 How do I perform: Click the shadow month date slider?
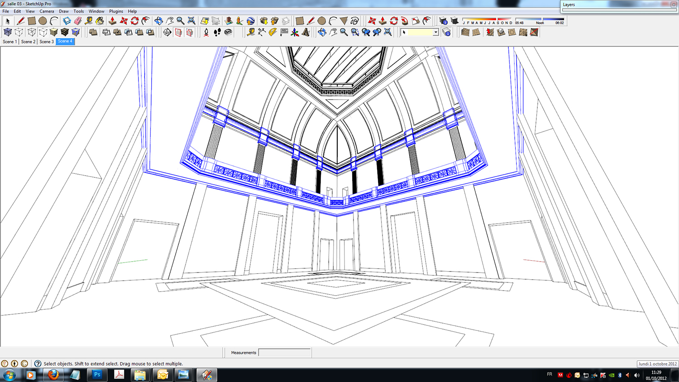[x=487, y=20]
